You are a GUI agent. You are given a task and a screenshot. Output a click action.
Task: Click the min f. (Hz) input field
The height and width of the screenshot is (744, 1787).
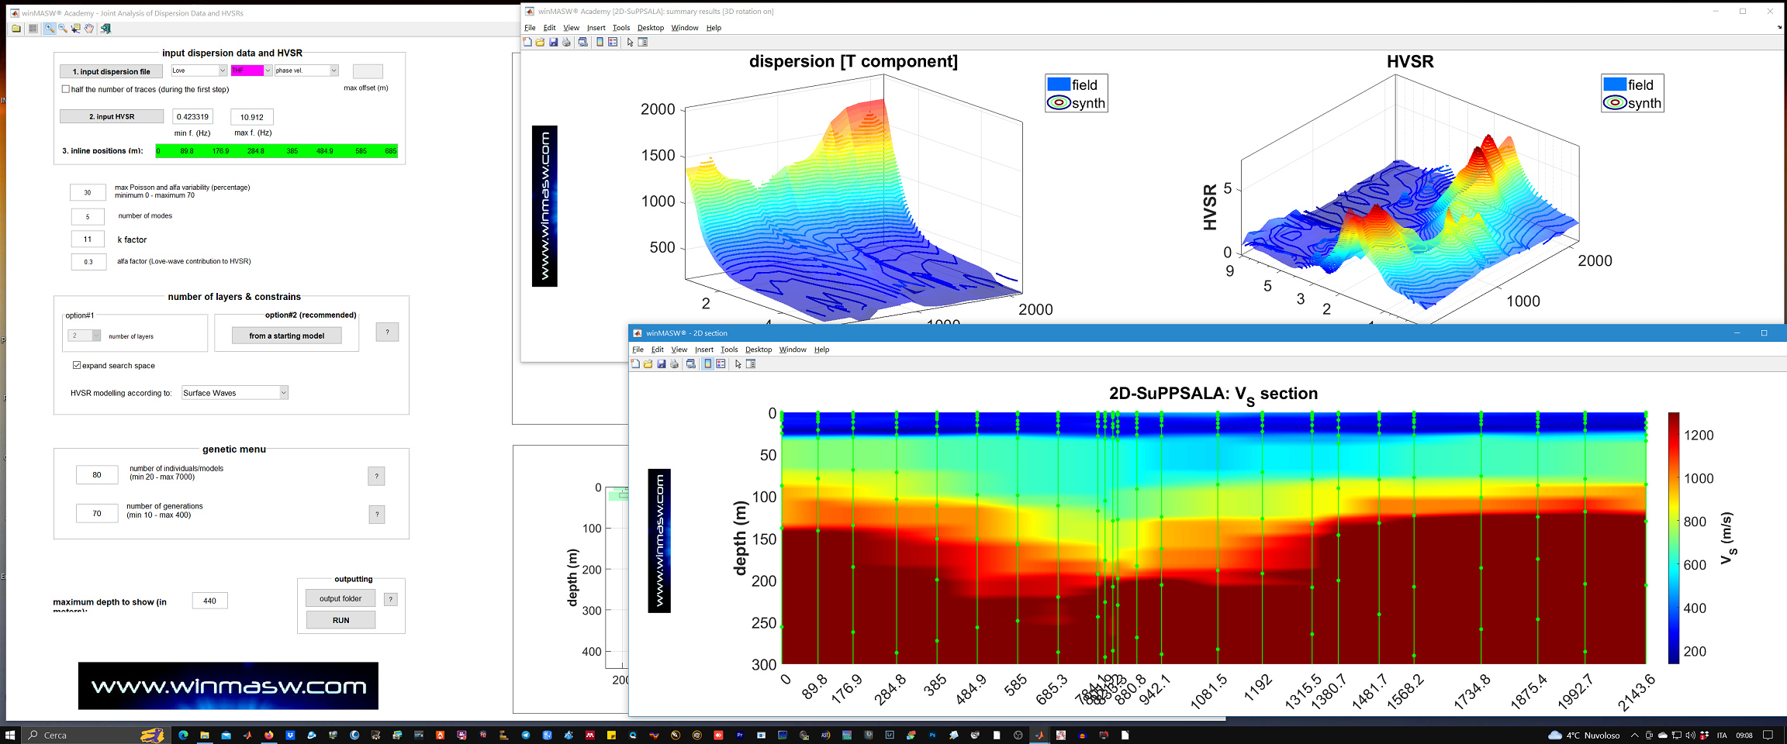click(x=192, y=117)
